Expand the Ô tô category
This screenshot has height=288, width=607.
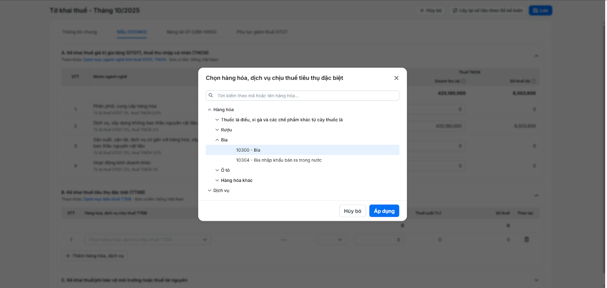pos(217,171)
